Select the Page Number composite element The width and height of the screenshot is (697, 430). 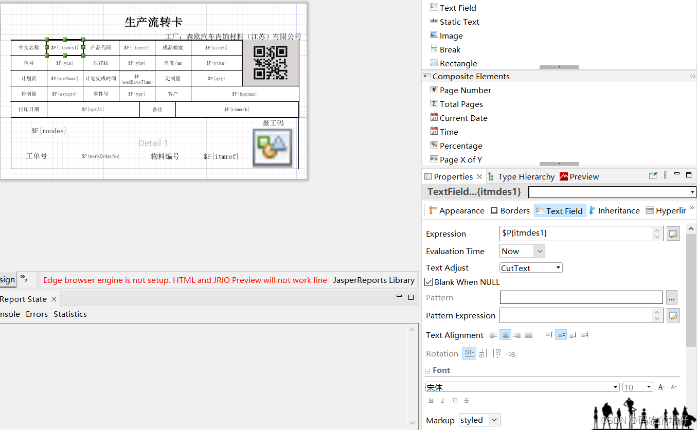464,89
